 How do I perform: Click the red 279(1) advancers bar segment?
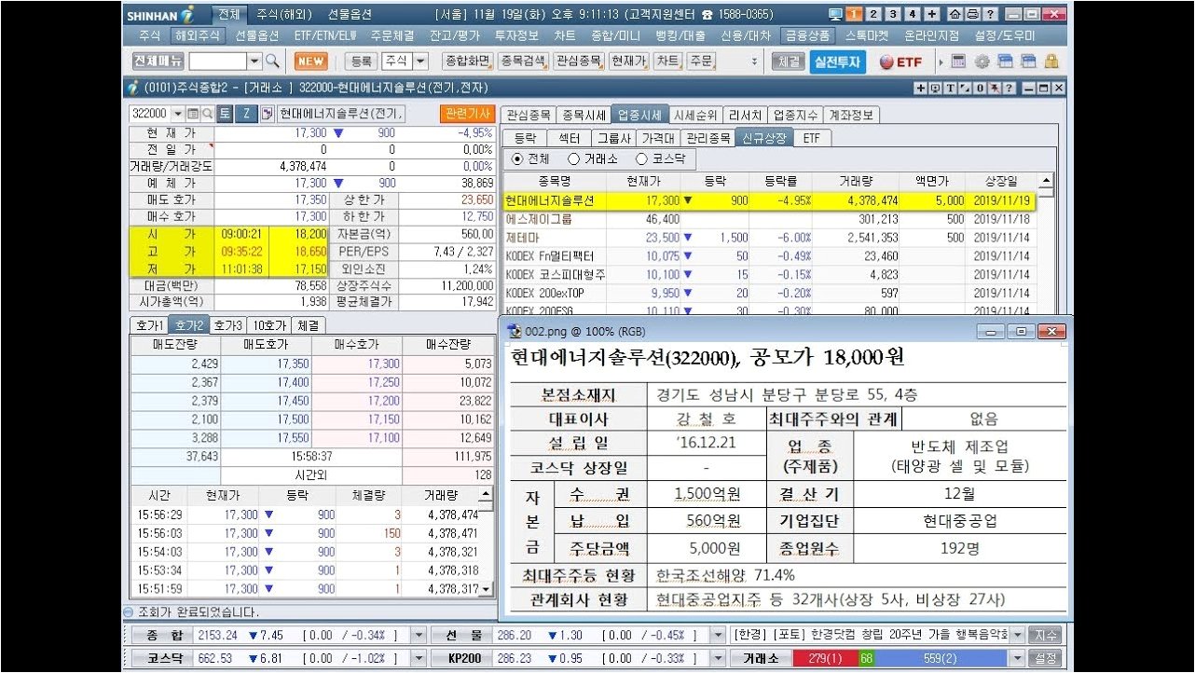[x=826, y=658]
